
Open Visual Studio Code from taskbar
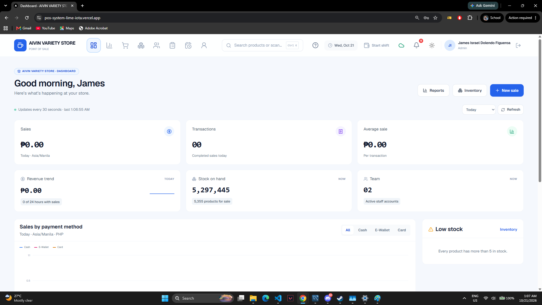278,298
